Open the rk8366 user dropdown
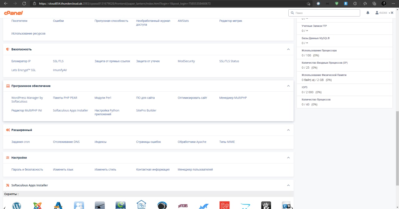 tap(383, 13)
